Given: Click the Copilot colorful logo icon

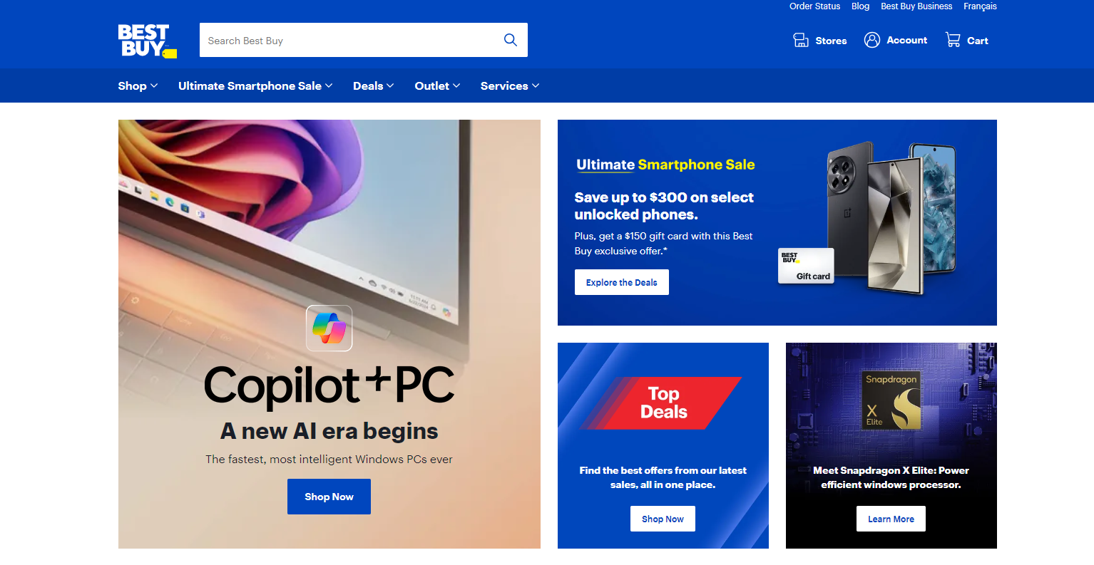Looking at the screenshot, I should point(329,328).
